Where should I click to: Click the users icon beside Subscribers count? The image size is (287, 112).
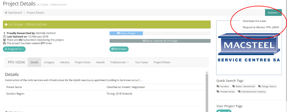tap(4, 40)
